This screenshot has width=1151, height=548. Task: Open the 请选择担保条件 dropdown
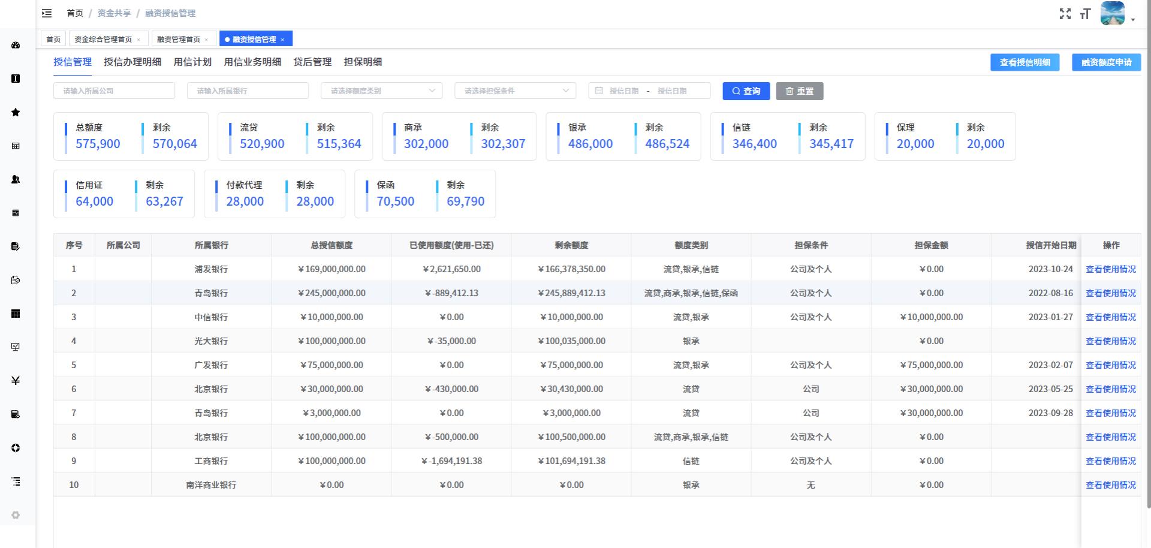coord(515,91)
